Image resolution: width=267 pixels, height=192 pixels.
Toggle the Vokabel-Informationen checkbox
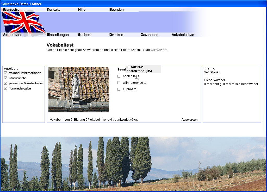[x=6, y=73]
